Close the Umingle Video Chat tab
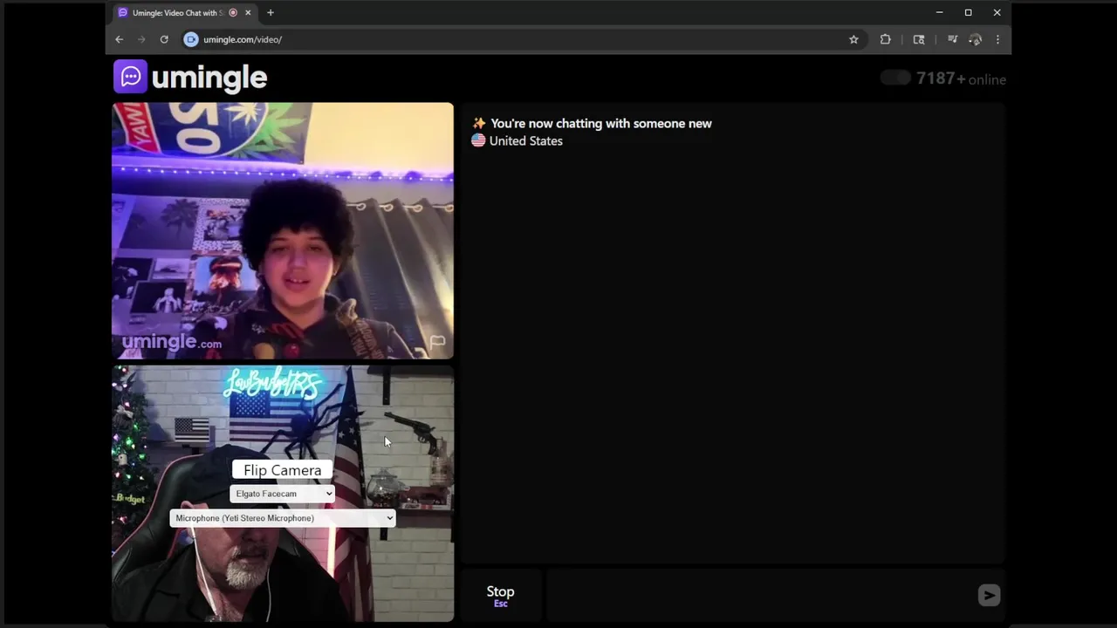The image size is (1117, 628). 249,12
